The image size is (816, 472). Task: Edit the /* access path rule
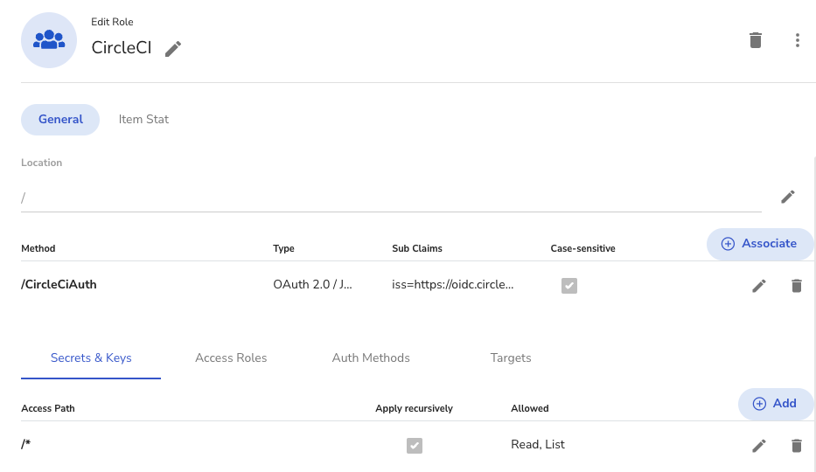point(759,446)
